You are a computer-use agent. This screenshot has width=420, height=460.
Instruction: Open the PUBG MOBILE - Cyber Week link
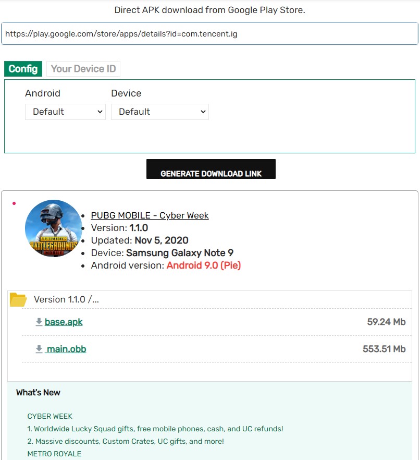(150, 215)
